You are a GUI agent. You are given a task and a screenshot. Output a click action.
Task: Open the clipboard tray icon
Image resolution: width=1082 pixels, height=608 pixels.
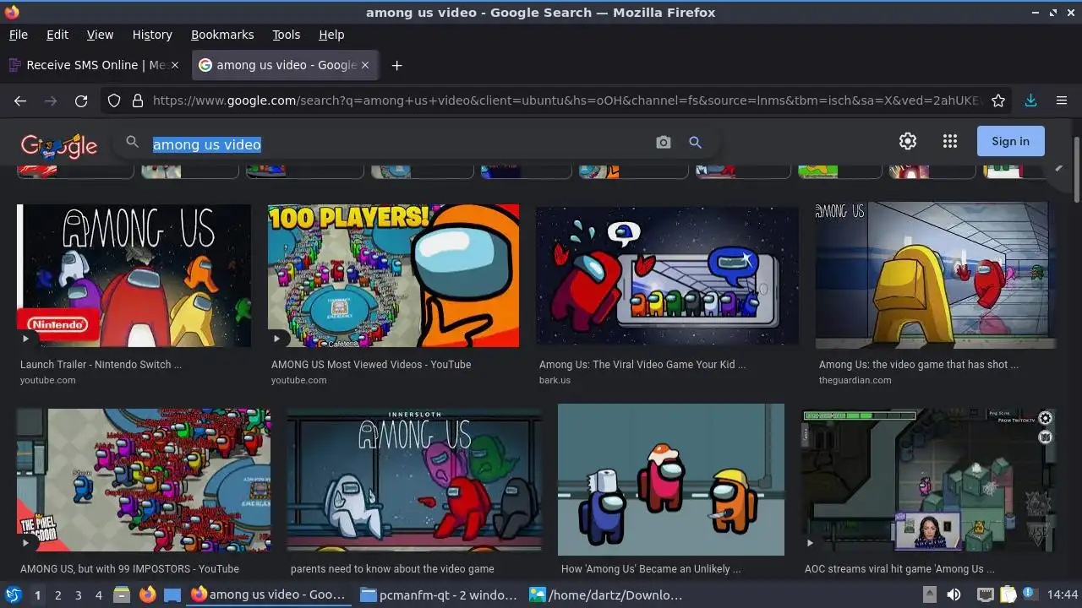point(1008,594)
